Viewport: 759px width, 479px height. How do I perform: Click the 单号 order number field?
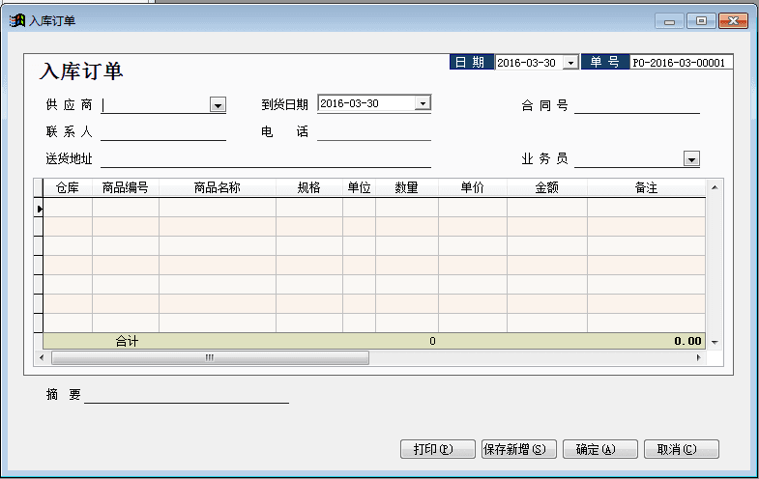[681, 63]
